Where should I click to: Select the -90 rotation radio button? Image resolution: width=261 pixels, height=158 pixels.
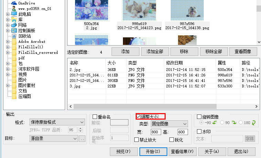pos(201,122)
